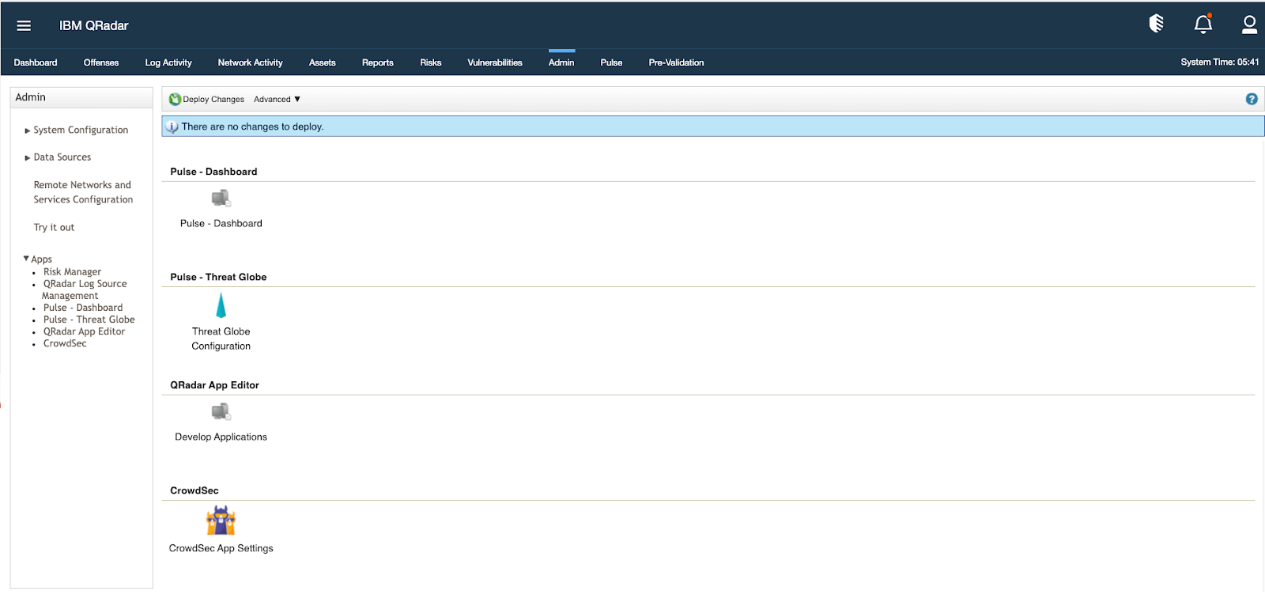
Task: Click the shield security icon in header
Action: (1156, 25)
